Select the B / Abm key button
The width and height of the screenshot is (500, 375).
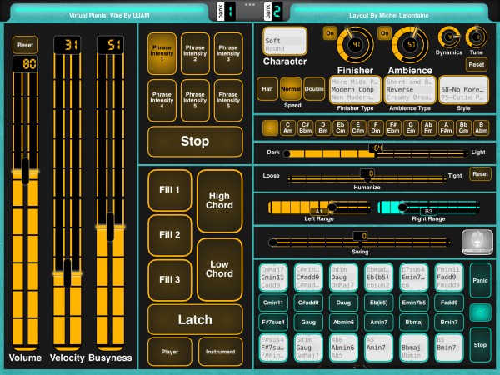(481, 127)
